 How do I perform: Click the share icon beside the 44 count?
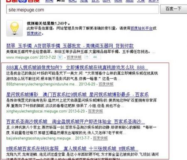point(86,57)
